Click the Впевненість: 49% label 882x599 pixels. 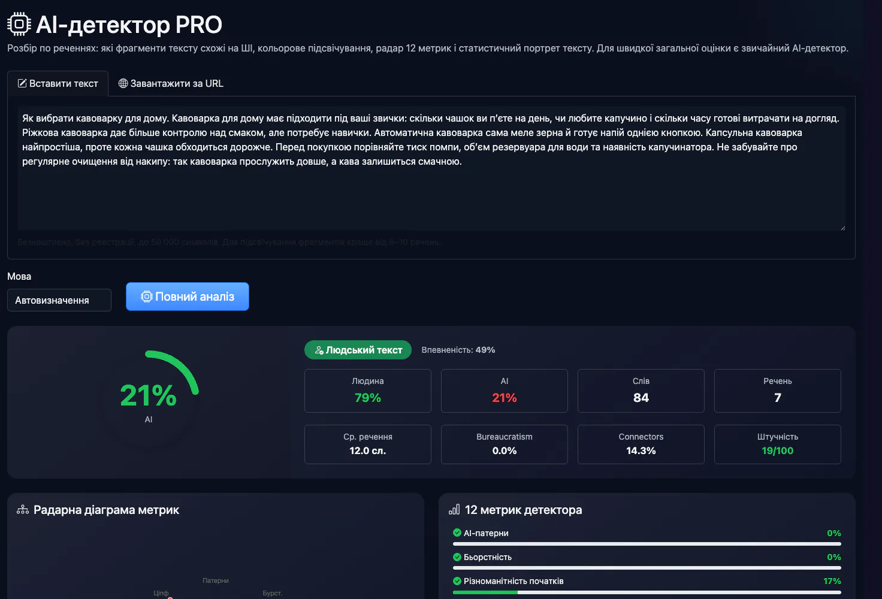click(458, 350)
